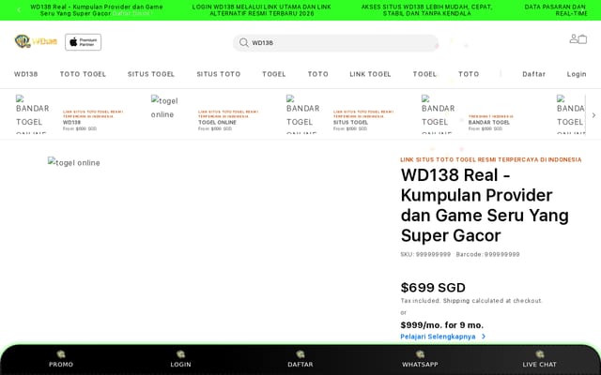Tap the WHATSAPP icon in bottom bar
The height and width of the screenshot is (375, 601).
click(420, 354)
